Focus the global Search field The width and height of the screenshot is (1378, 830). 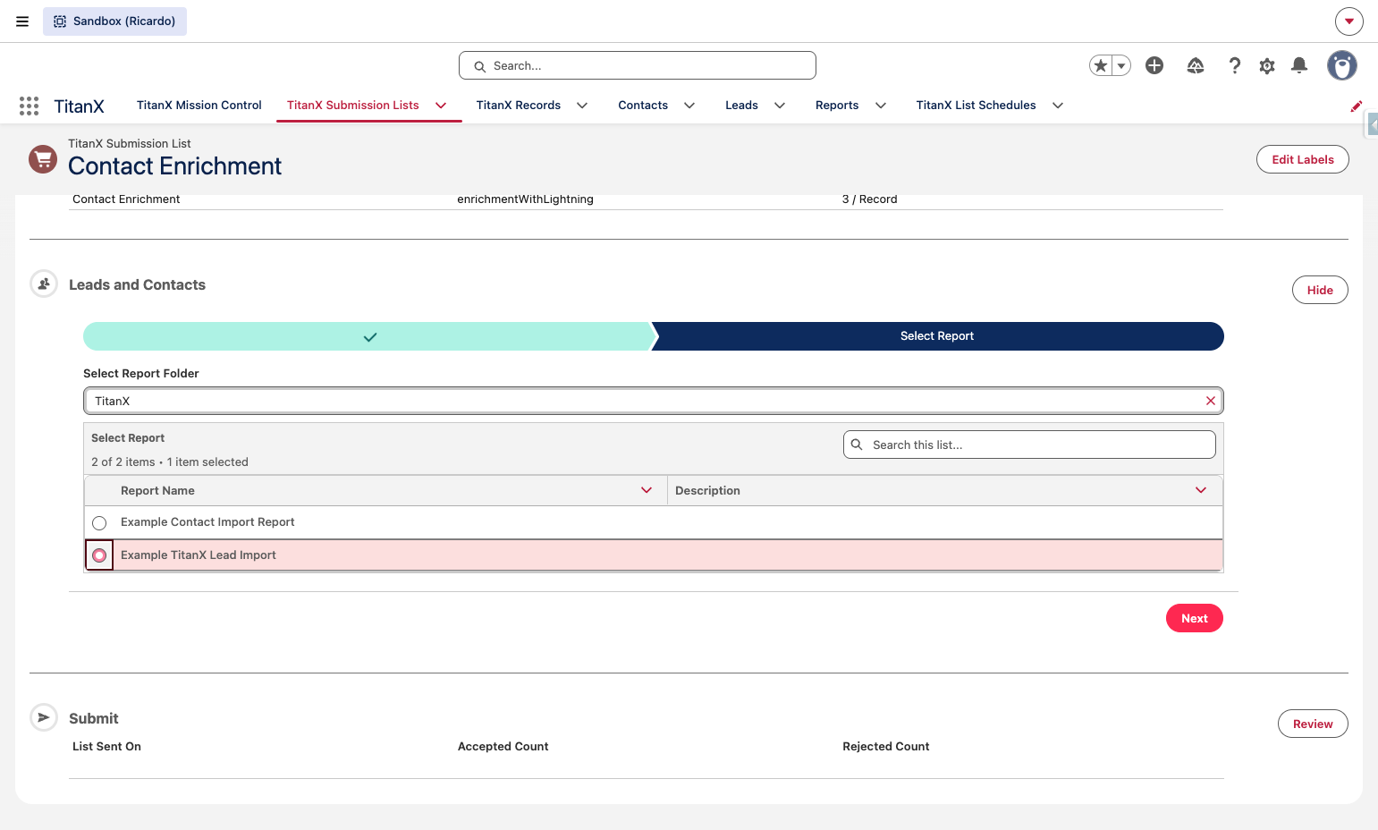click(x=638, y=65)
